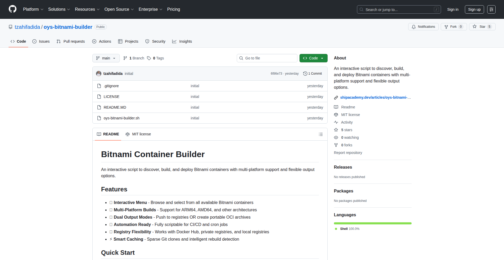This screenshot has width=504, height=260.
Task: Switch to the Issues tab
Action: (41, 41)
